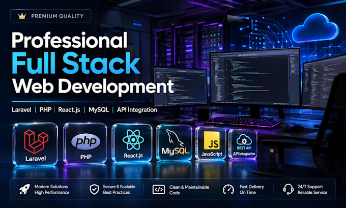This screenshot has height=208, width=346.
Task: Click the '24/7 Support Reliable Service' text
Action: click(x=312, y=190)
